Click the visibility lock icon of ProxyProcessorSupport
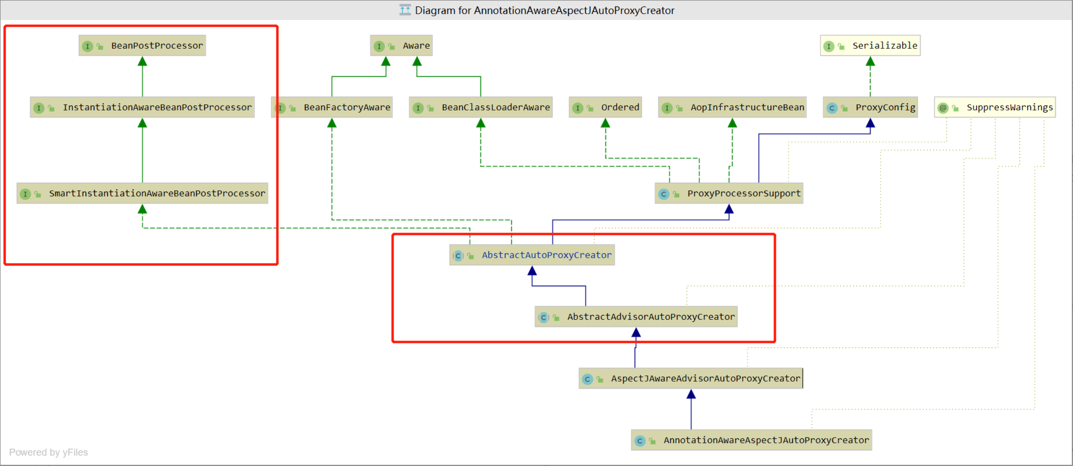1073x466 pixels. 676,194
